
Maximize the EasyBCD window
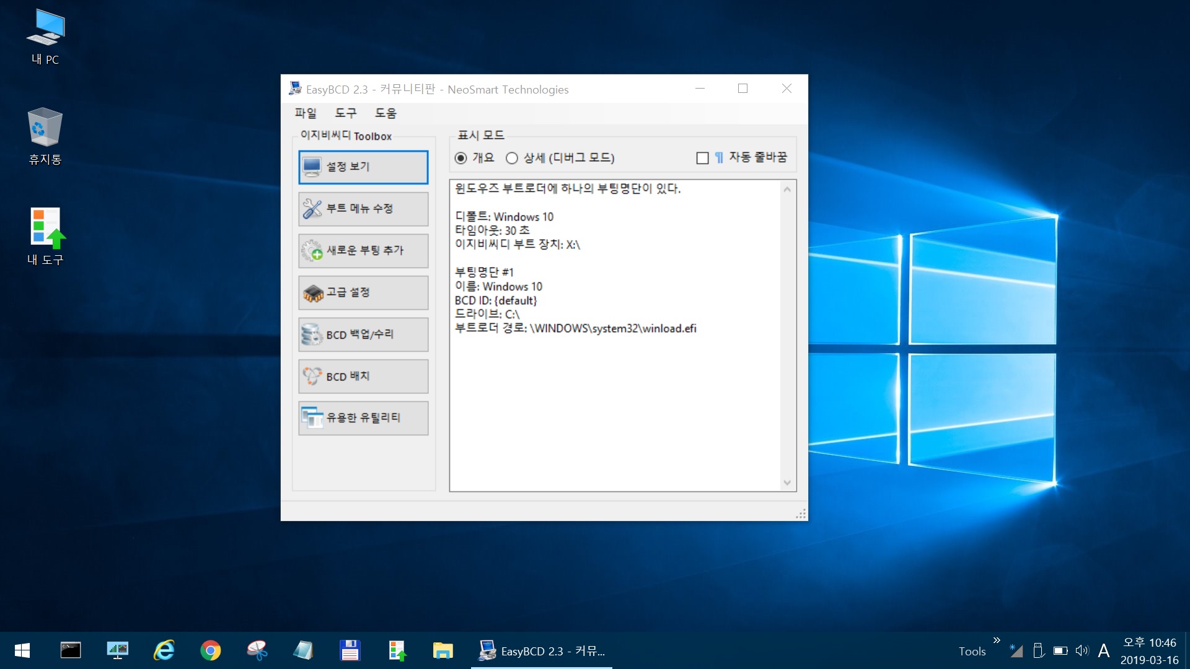(x=743, y=89)
